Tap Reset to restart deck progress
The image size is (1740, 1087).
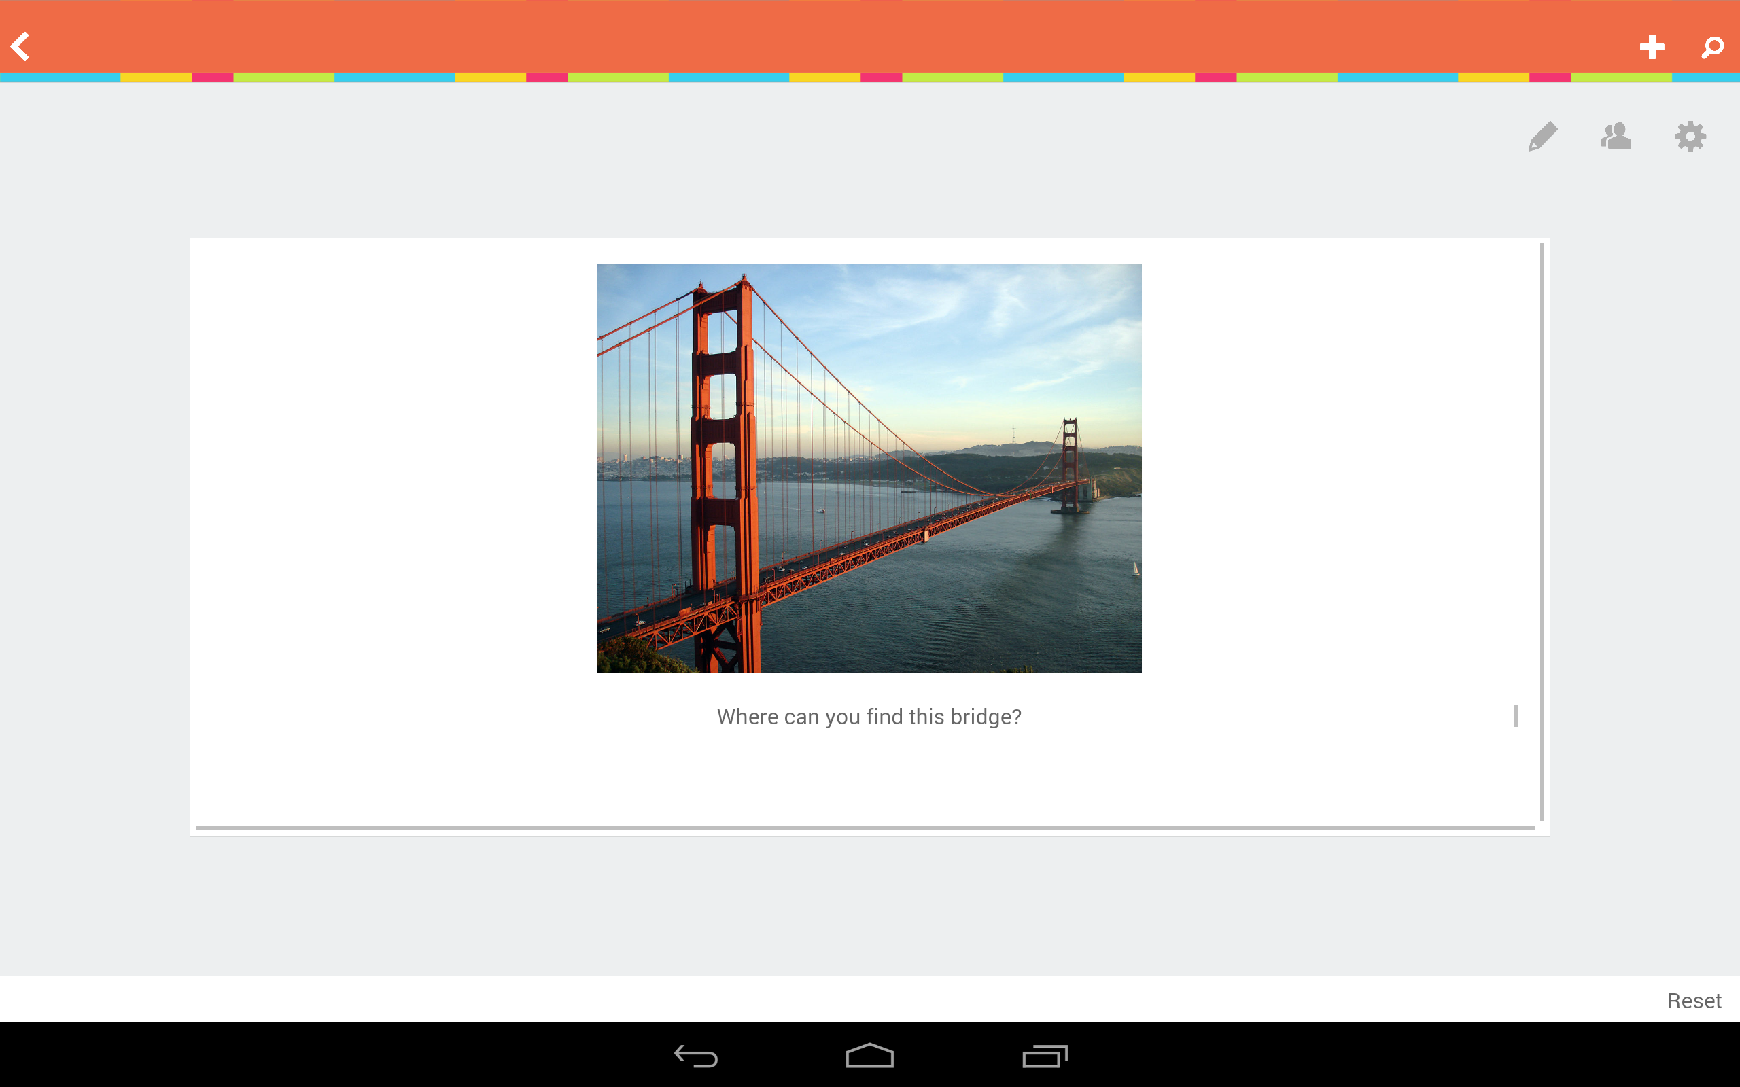pos(1693,1000)
